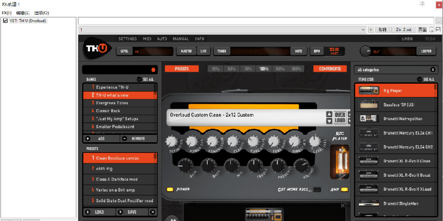The height and width of the screenshot is (221, 443).
Task: Select Bassface '59 (US) amp thumbnail
Action: (369, 104)
